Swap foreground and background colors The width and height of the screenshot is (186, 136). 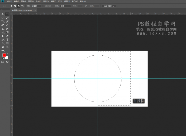7,54
